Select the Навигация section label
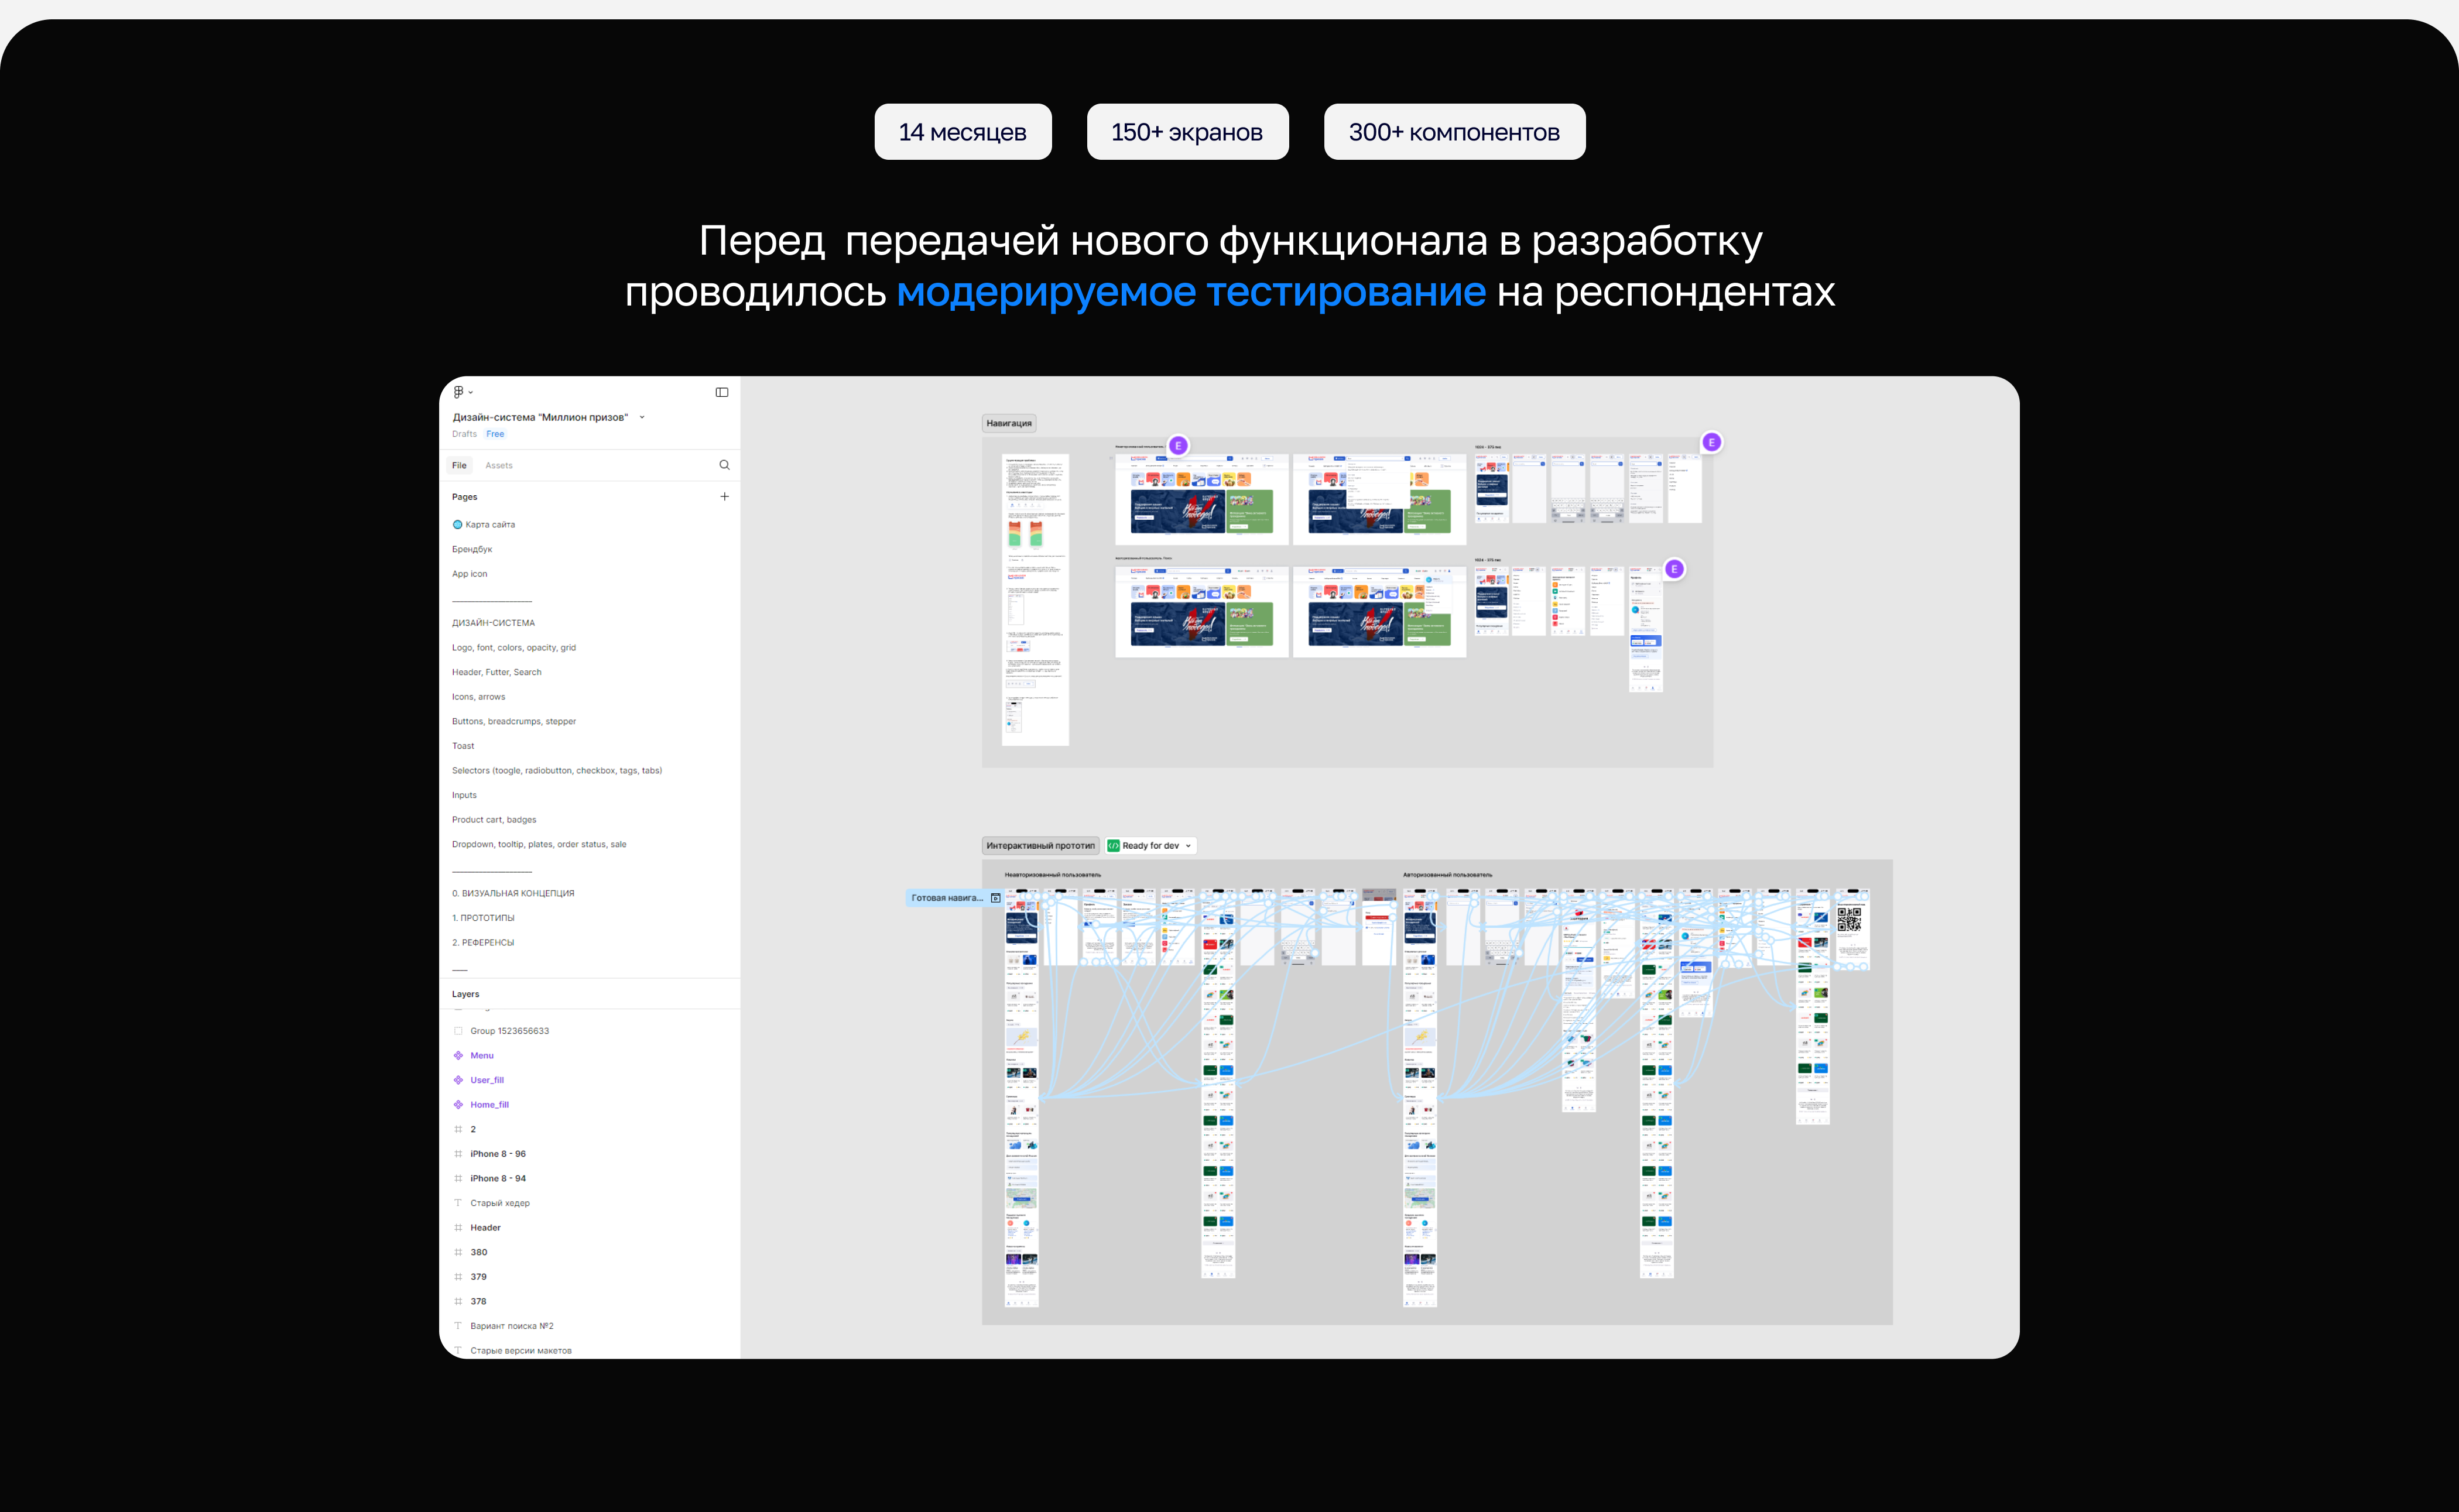This screenshot has width=2459, height=1512. click(x=1008, y=423)
